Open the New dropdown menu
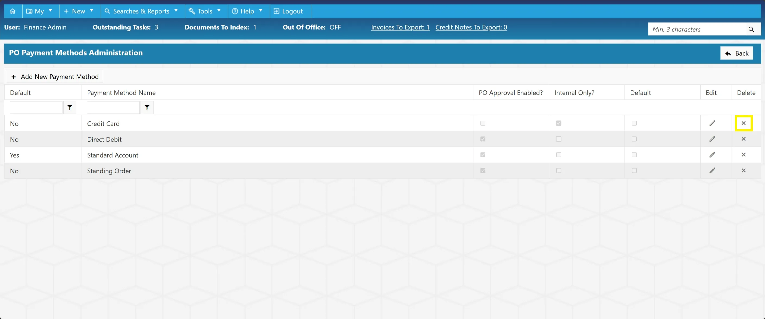Image resolution: width=765 pixels, height=319 pixels. [x=80, y=11]
